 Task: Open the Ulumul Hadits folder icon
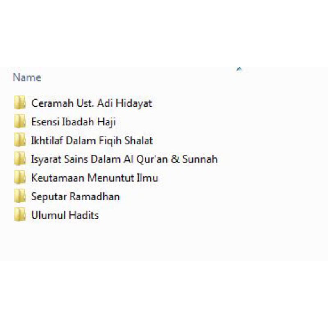point(20,215)
